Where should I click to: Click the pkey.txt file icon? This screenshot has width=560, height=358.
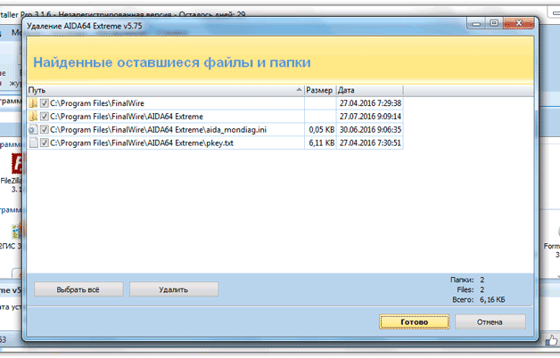(33, 142)
